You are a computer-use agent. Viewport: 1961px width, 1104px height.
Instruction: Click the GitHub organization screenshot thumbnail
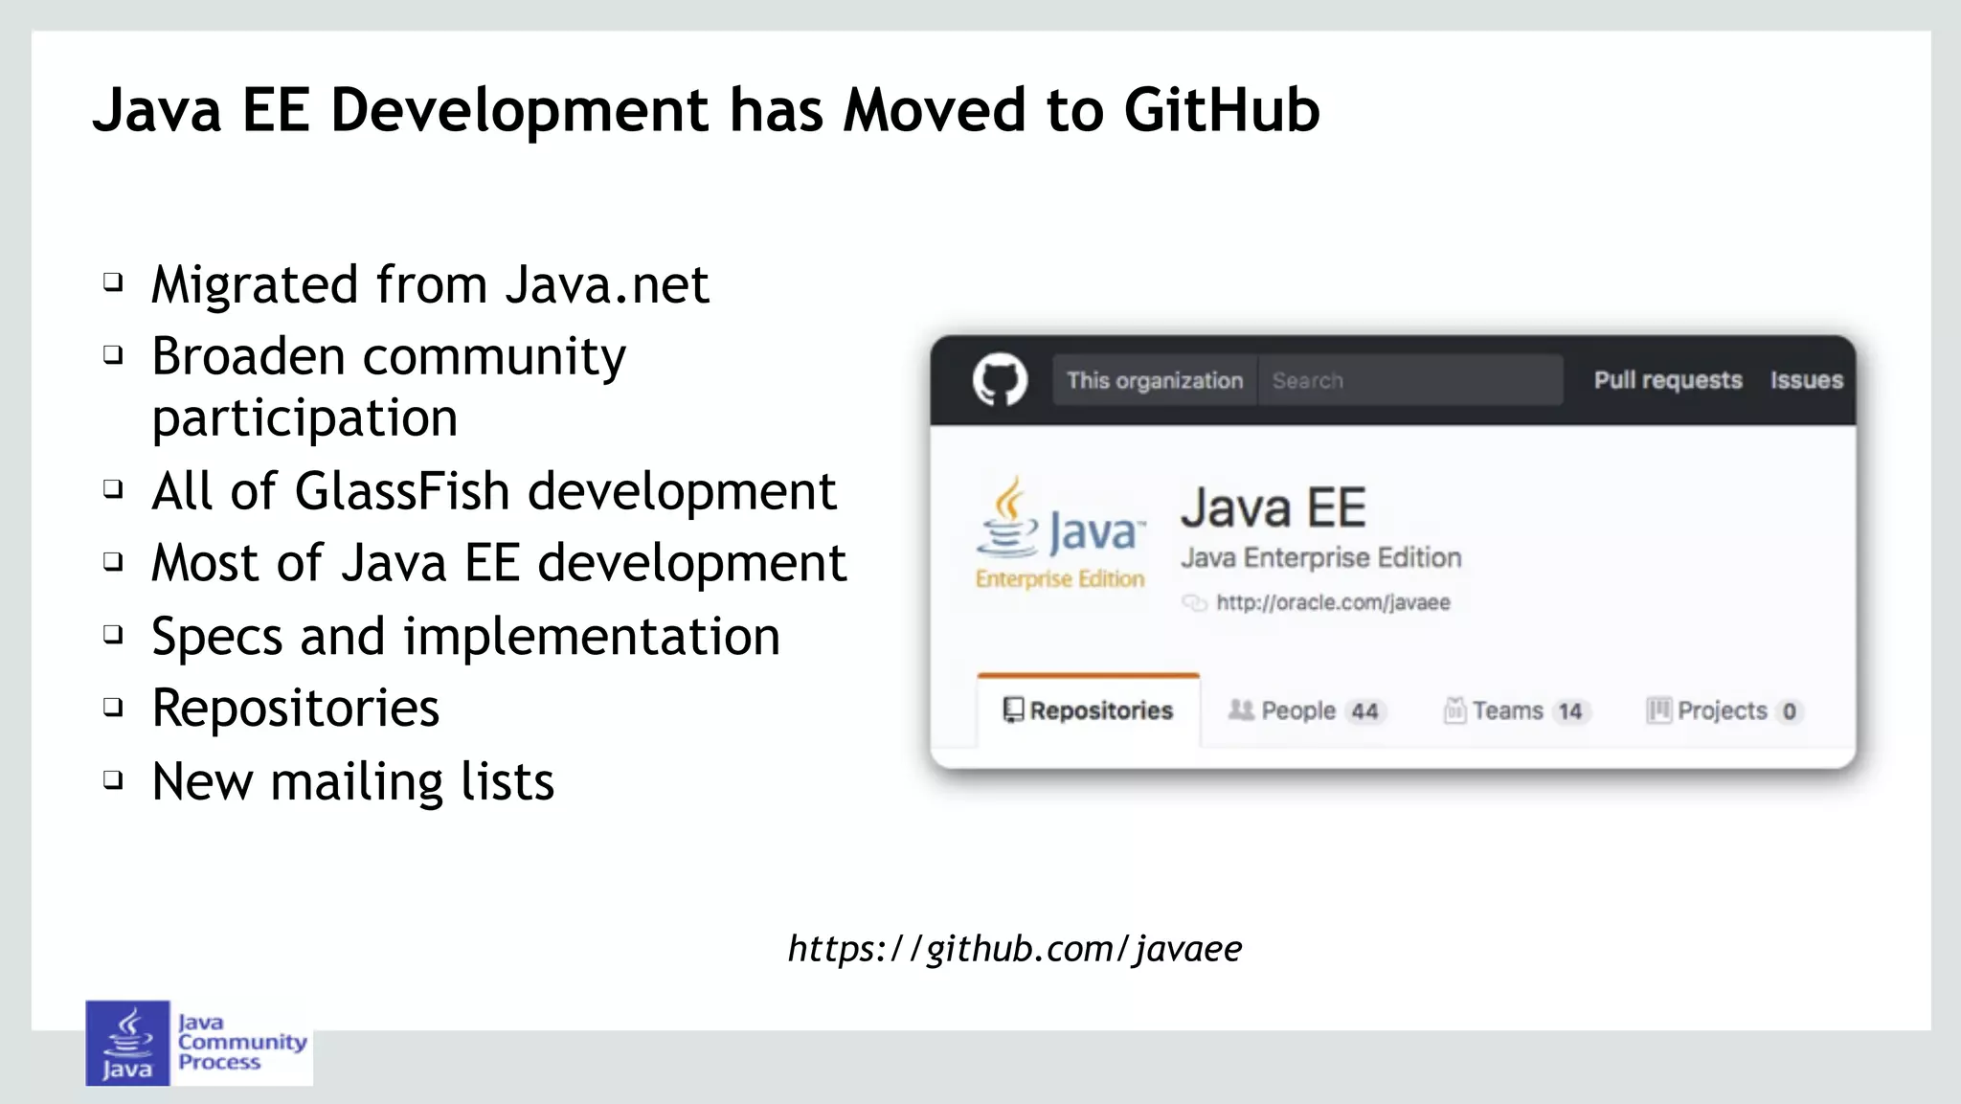click(1393, 552)
